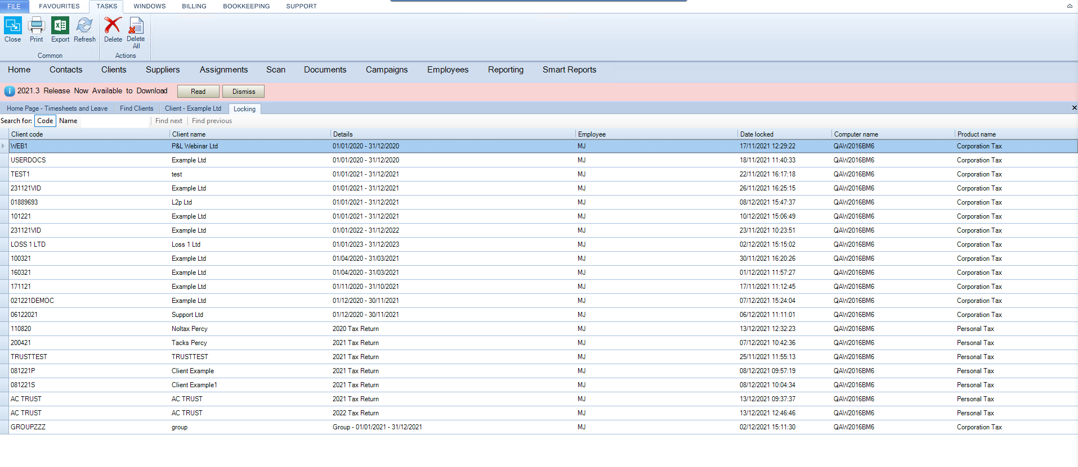
Task: Switch to Client - Example Ltd tab
Action: (x=193, y=108)
